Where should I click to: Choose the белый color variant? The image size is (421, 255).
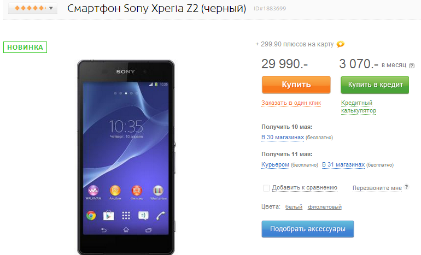click(294, 207)
